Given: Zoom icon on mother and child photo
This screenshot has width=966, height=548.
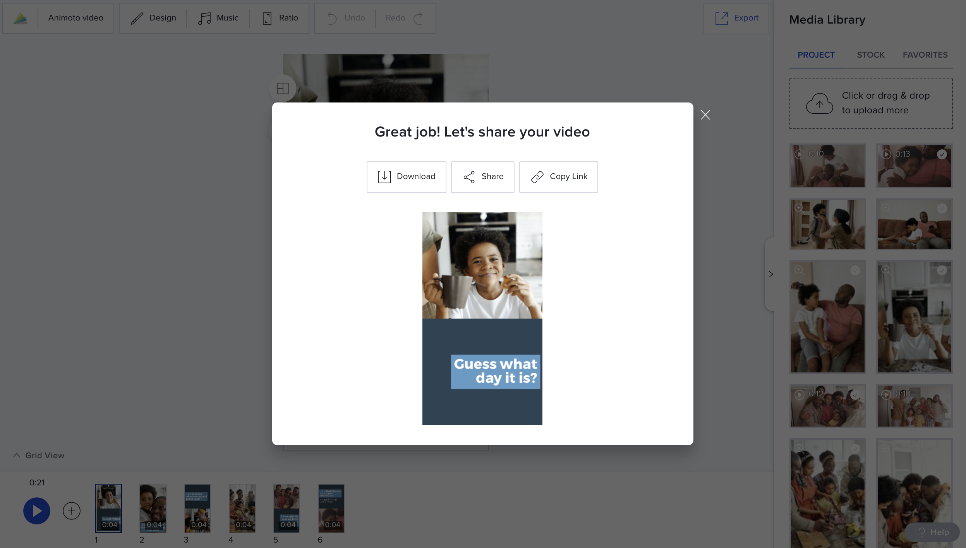Looking at the screenshot, I should [x=799, y=208].
